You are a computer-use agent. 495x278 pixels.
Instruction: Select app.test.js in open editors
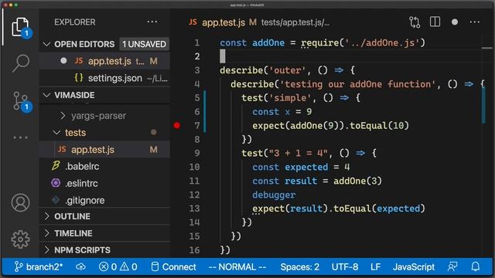[104, 61]
